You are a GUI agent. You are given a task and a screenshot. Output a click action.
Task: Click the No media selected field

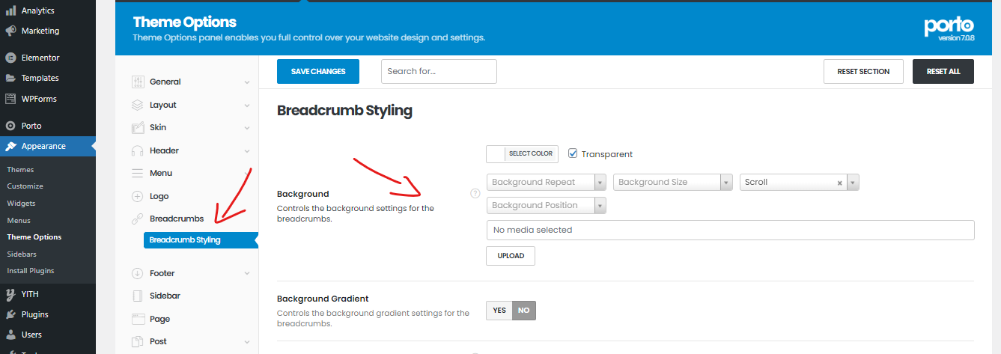731,230
